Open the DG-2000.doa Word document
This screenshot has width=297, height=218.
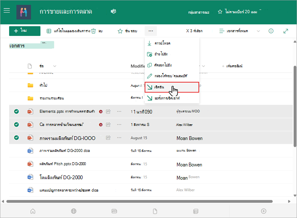tap(65, 151)
